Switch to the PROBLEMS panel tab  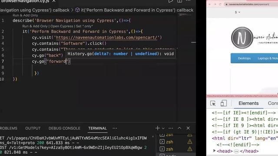[x=9, y=128]
